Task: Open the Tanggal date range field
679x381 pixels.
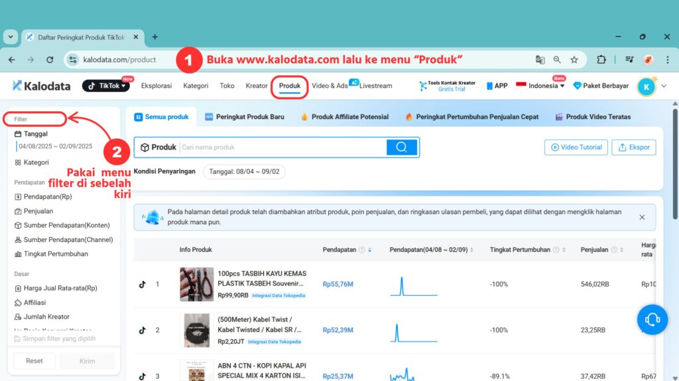Action: (55, 146)
